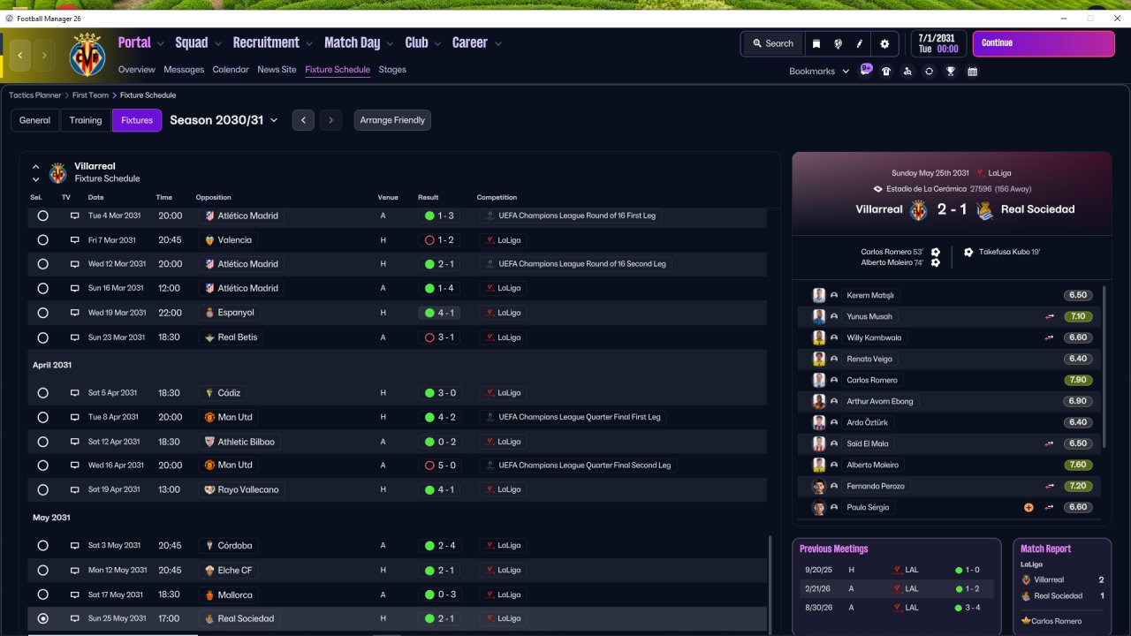This screenshot has height=636, width=1131.
Task: Click the fixture list vertical scrollbar
Action: pos(771,583)
